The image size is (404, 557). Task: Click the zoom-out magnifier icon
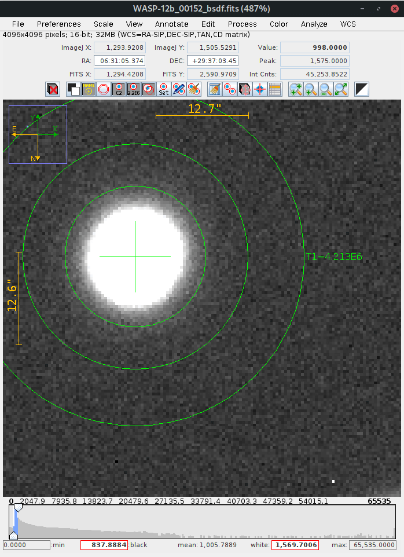(x=325, y=89)
